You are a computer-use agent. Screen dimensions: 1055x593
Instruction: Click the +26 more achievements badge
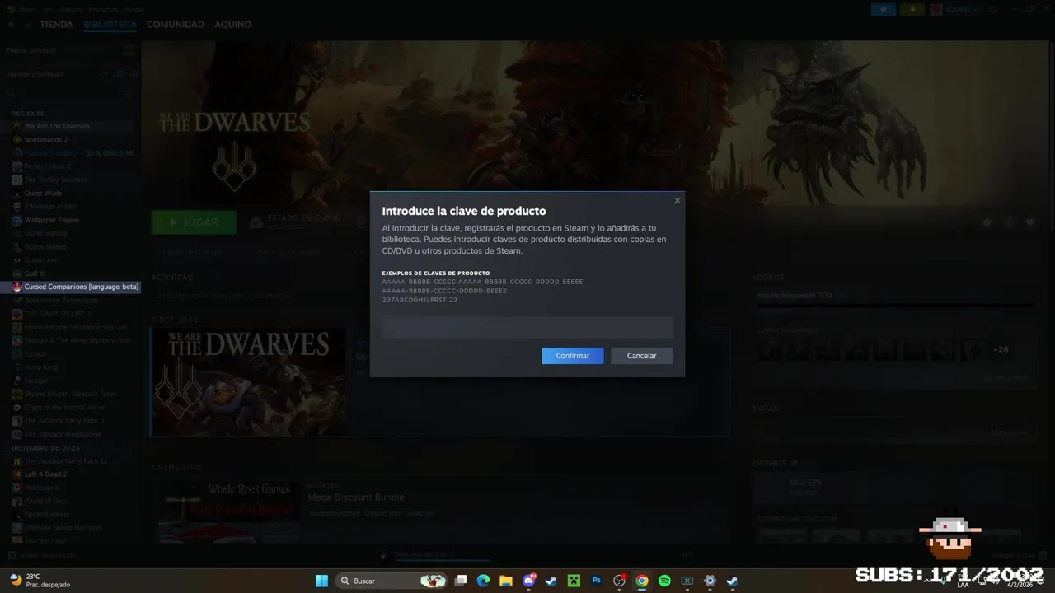(1000, 349)
